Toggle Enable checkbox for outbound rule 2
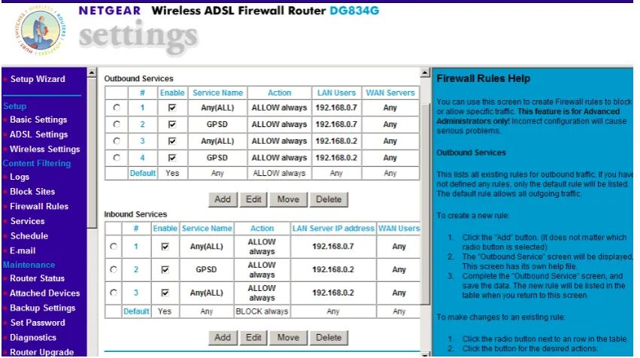The height and width of the screenshot is (358, 640). (172, 124)
